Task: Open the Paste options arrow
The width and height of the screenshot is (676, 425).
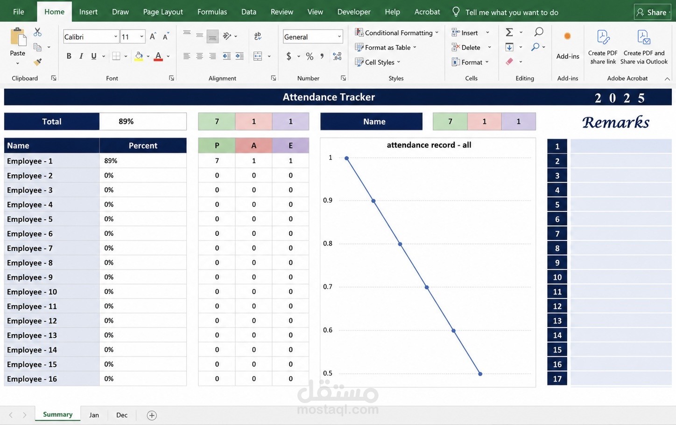Action: coord(18,63)
